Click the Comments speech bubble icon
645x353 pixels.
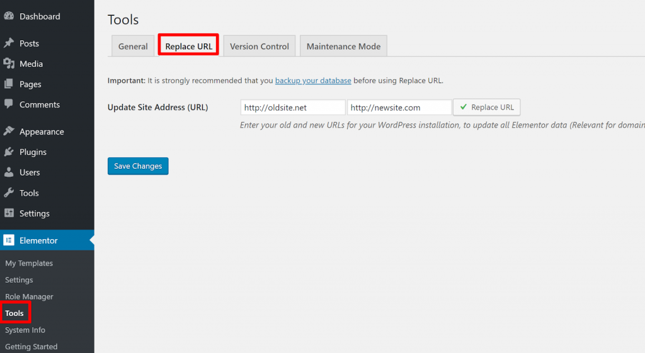click(x=9, y=104)
